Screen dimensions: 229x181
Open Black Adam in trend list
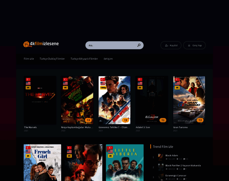point(172,155)
